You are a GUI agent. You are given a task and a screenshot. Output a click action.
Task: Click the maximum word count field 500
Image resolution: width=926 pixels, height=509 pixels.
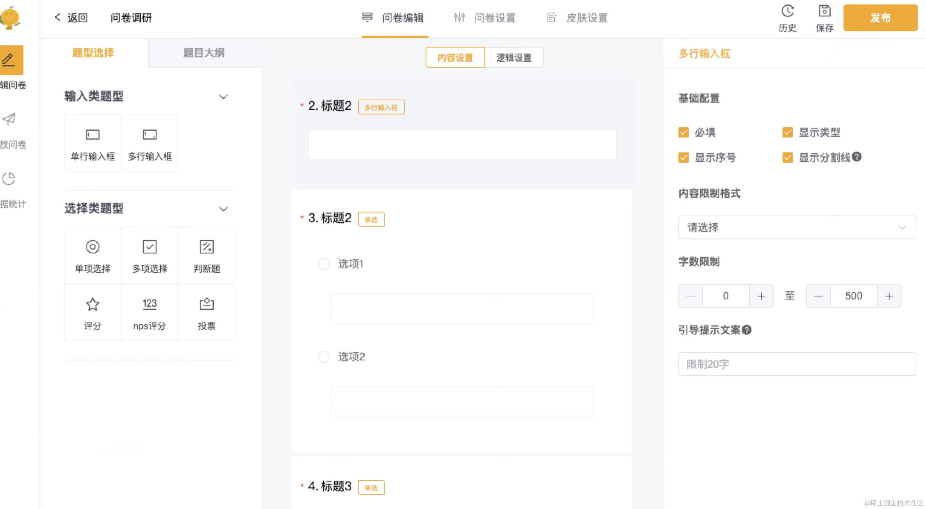(854, 296)
